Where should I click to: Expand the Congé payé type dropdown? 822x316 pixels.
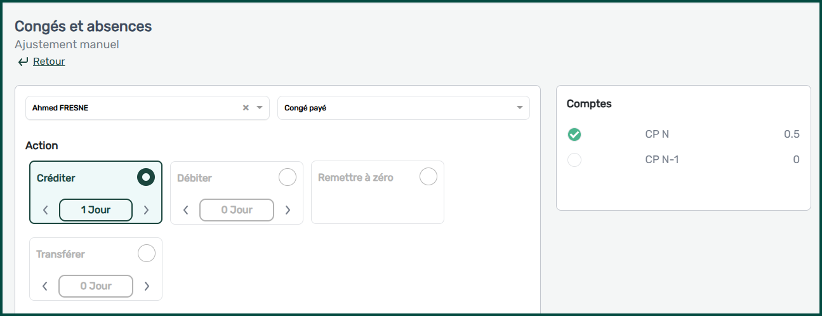tap(519, 108)
